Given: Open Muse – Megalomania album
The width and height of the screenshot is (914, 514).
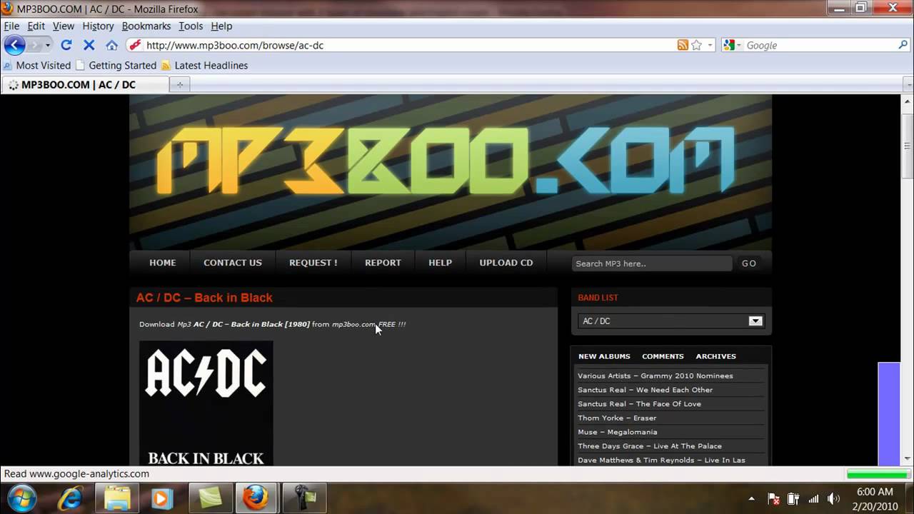Looking at the screenshot, I should coord(618,432).
